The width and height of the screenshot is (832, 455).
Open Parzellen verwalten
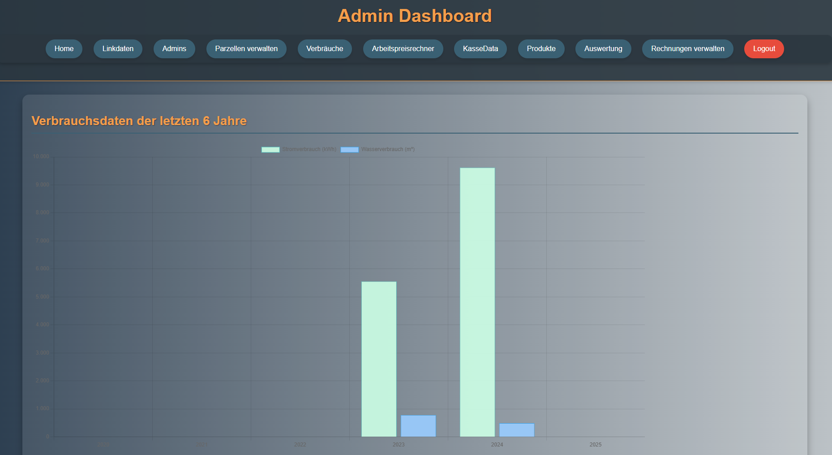click(x=246, y=49)
